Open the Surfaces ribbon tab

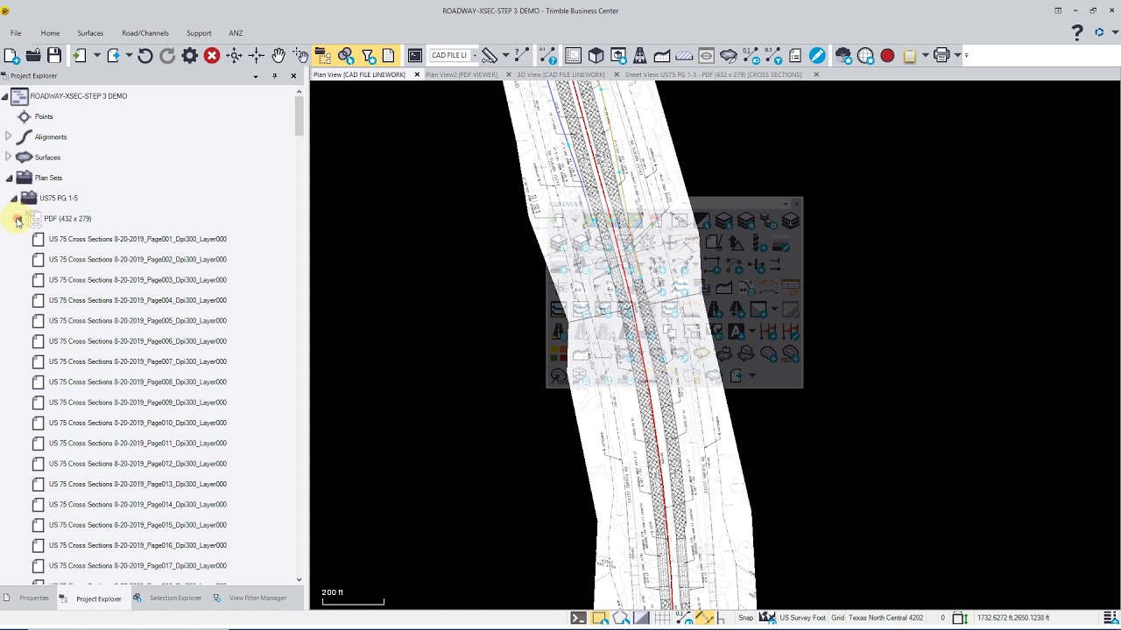90,33
